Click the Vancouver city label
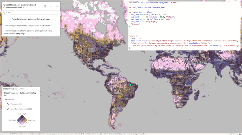 (74, 41)
